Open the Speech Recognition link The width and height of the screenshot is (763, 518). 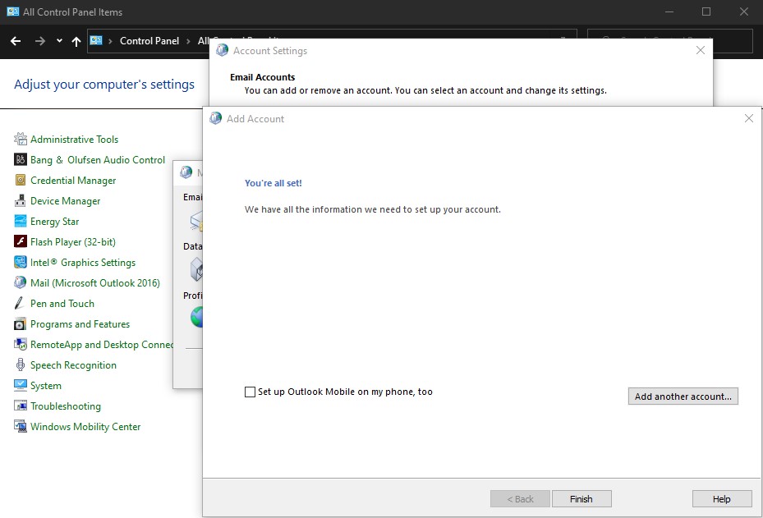coord(73,364)
